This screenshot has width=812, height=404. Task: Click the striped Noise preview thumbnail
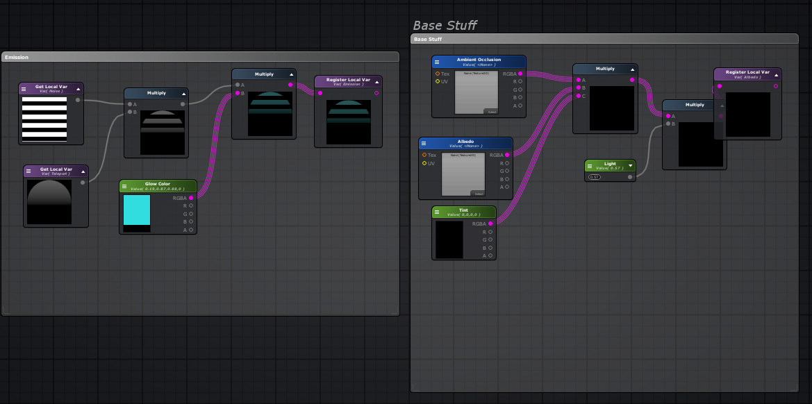coord(44,119)
